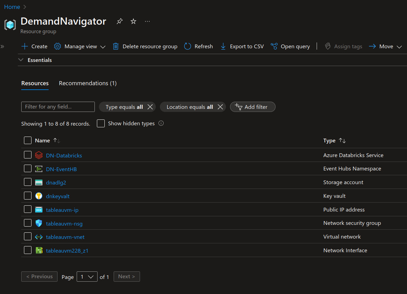This screenshot has height=294, width=407.
Task: Click the Azure Databricks Service type cell
Action: coord(353,155)
